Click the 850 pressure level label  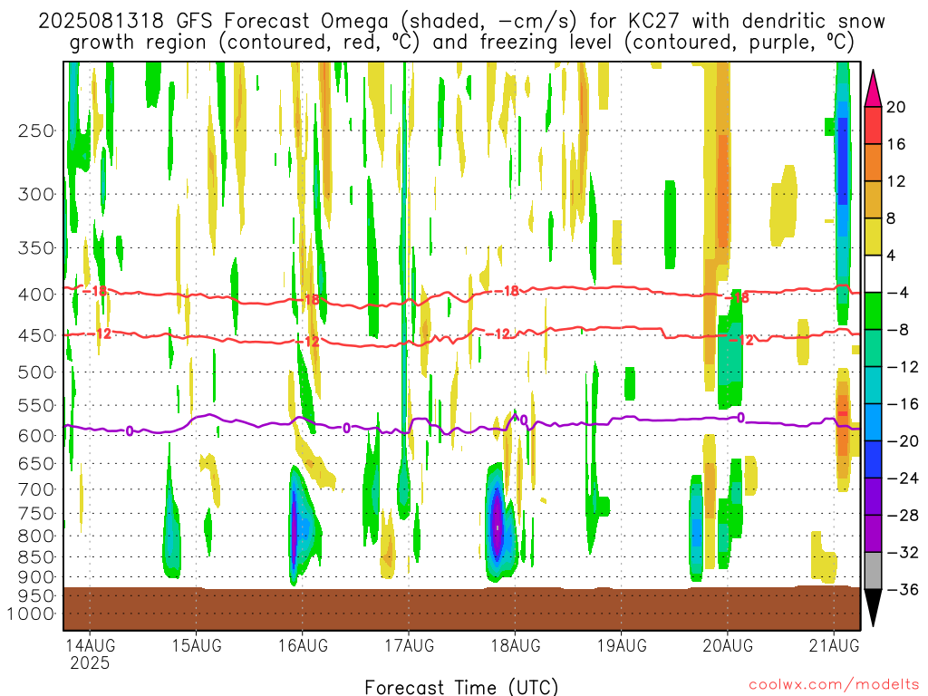(x=36, y=557)
